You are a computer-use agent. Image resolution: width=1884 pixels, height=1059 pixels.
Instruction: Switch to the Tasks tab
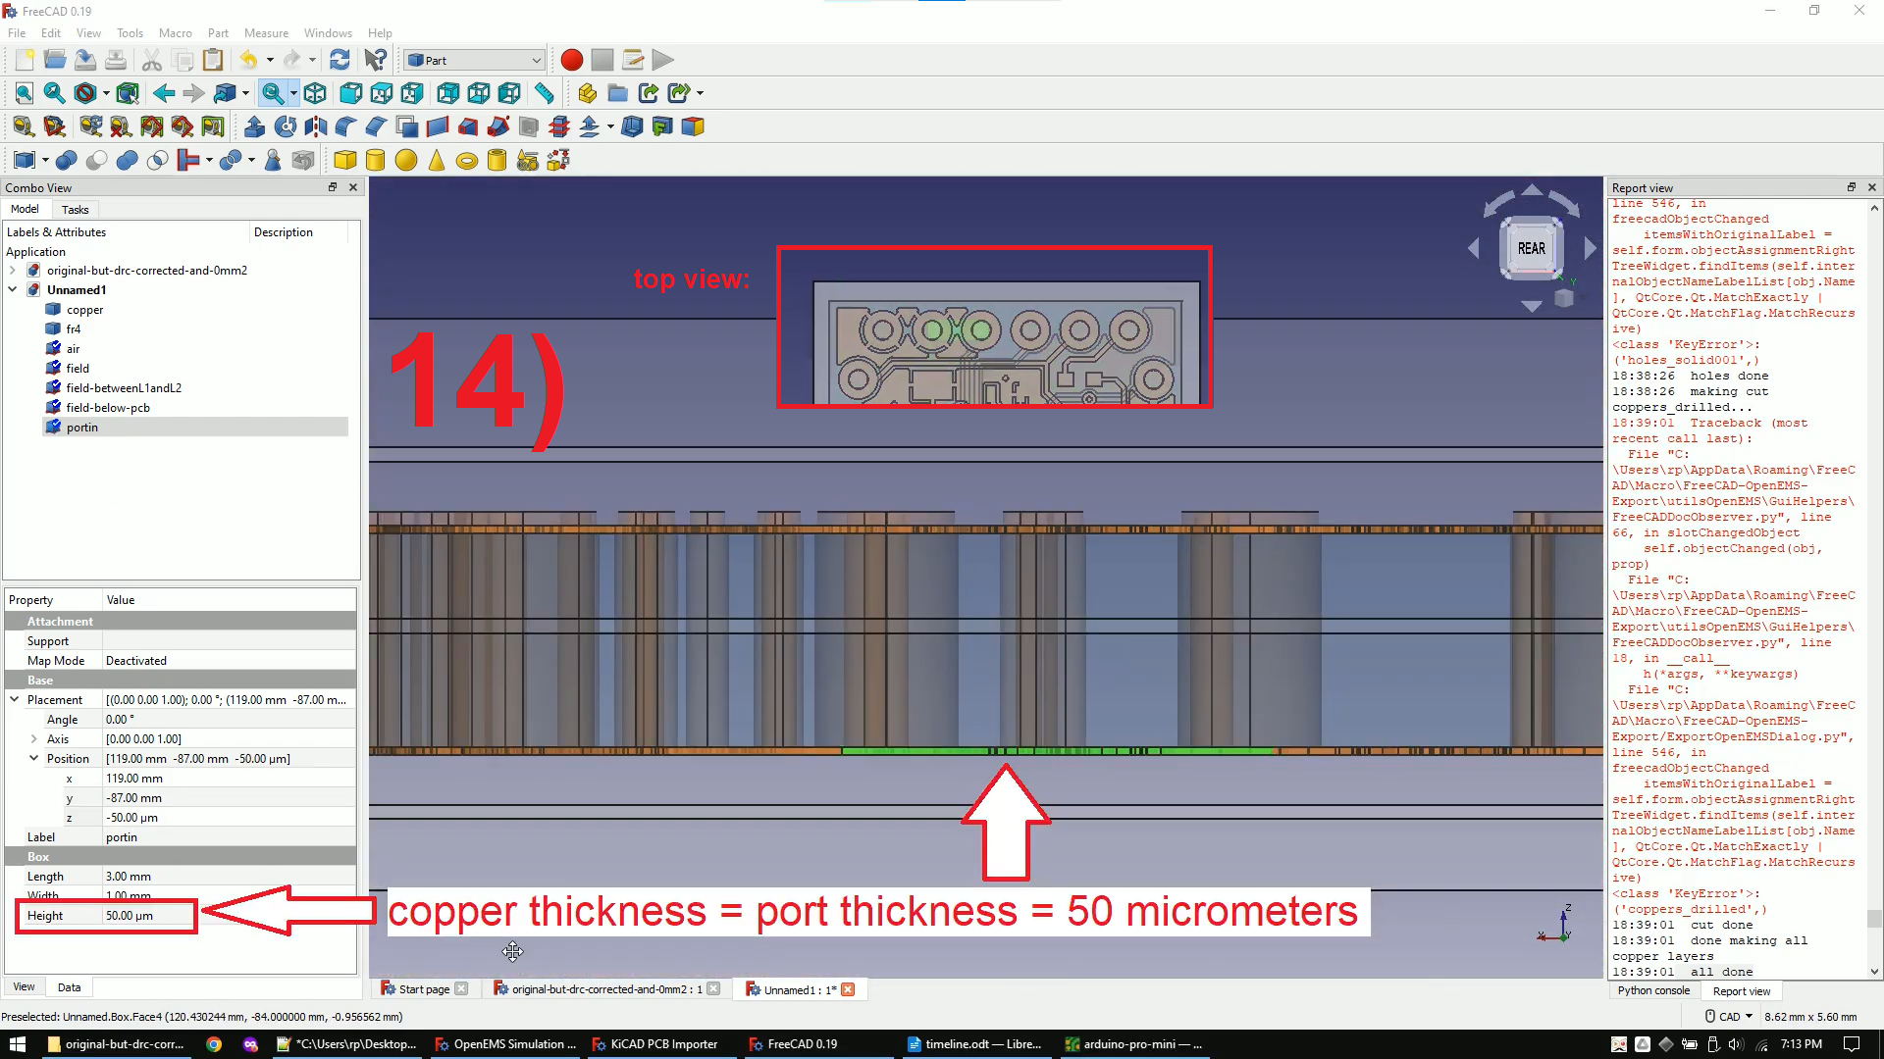75,210
